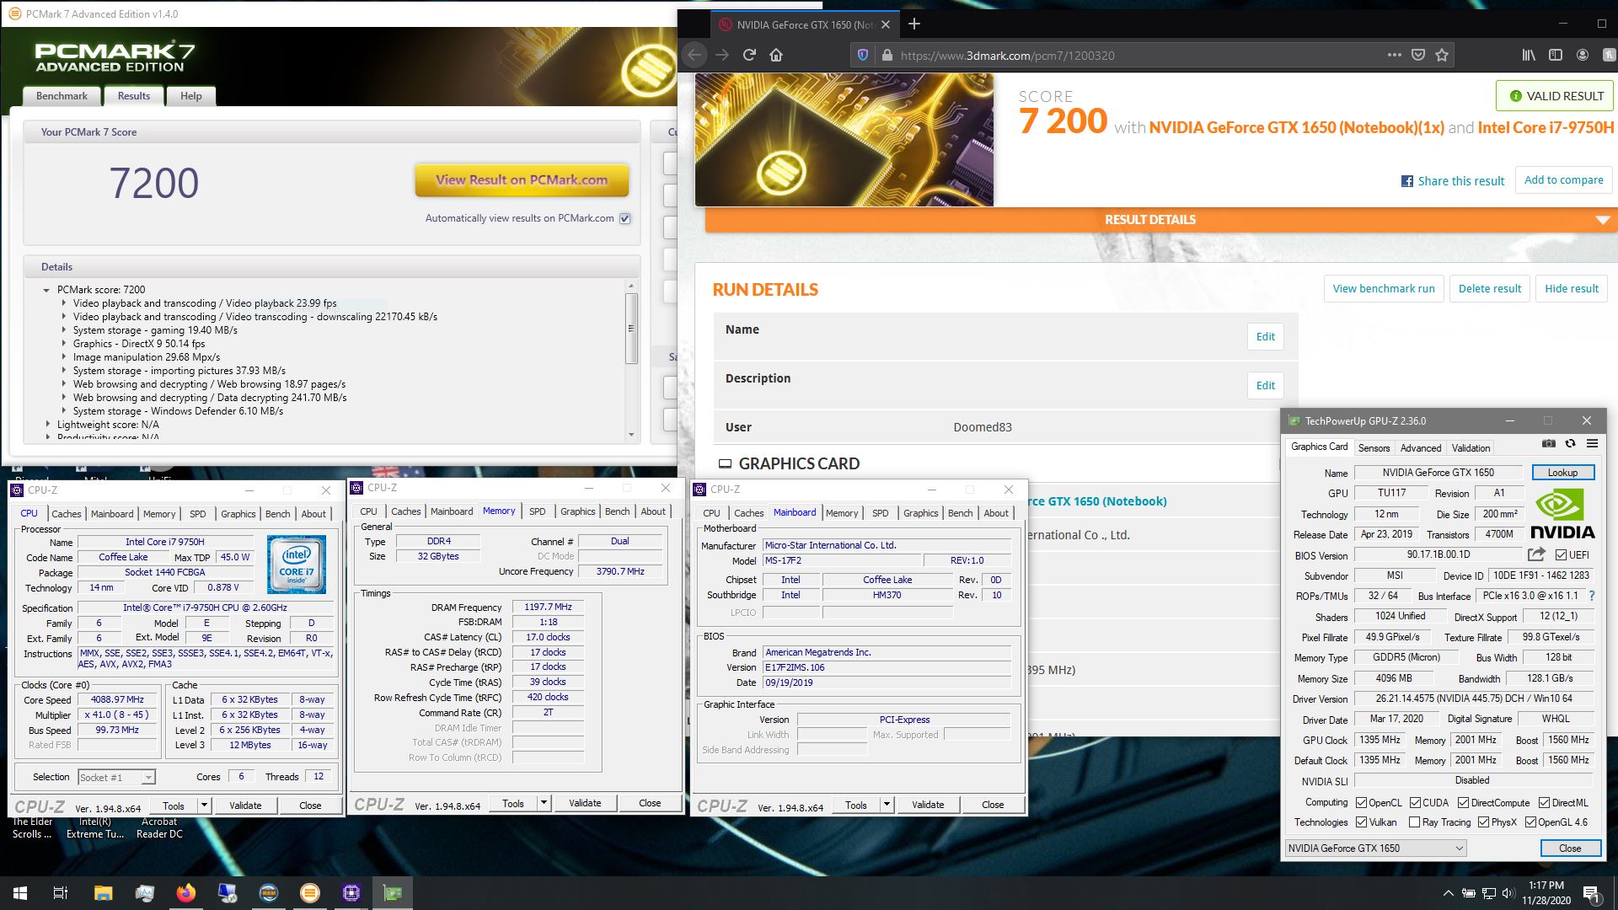The height and width of the screenshot is (910, 1618).
Task: Open GPU-Z hamburger menu
Action: (x=1592, y=443)
